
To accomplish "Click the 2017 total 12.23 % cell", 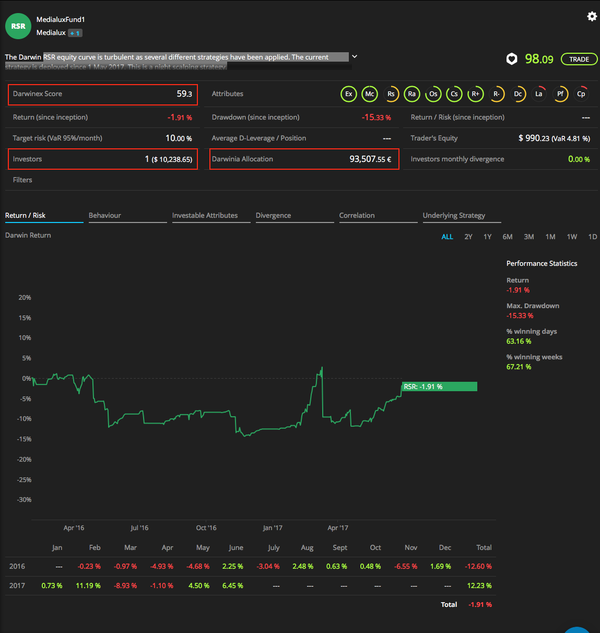I will click(x=479, y=585).
